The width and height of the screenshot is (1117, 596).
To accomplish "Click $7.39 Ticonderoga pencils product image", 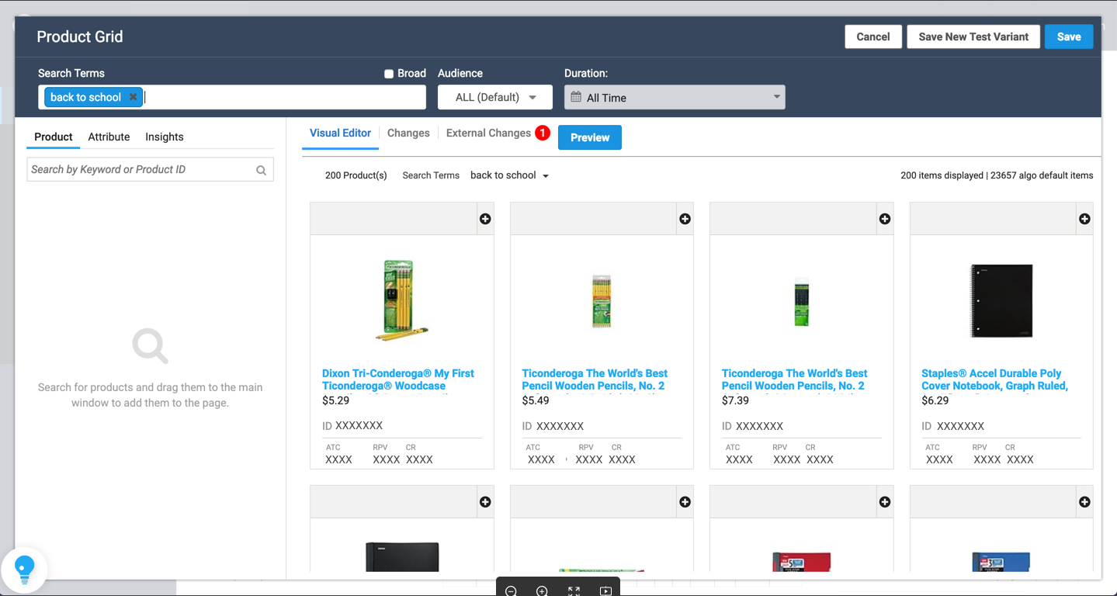I will tap(801, 303).
